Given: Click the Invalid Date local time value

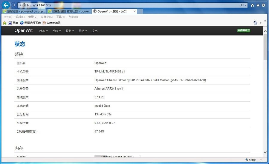Looking at the screenshot, I should [102, 106].
